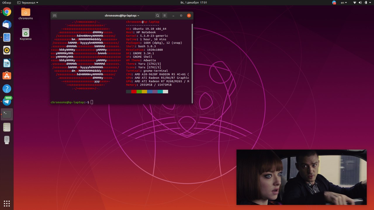Click the volume speaker icon in top bar
This screenshot has height=210, width=374.
click(360, 3)
